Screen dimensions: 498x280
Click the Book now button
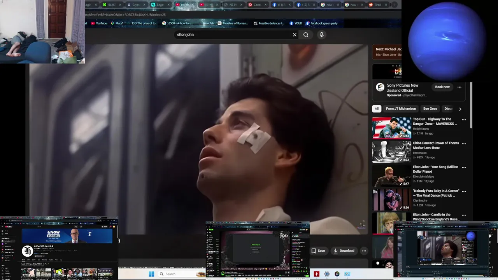(x=442, y=87)
